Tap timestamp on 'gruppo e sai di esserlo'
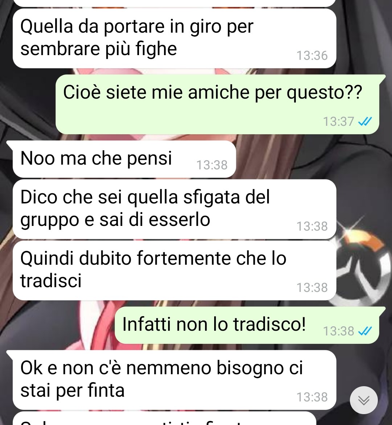 312,226
